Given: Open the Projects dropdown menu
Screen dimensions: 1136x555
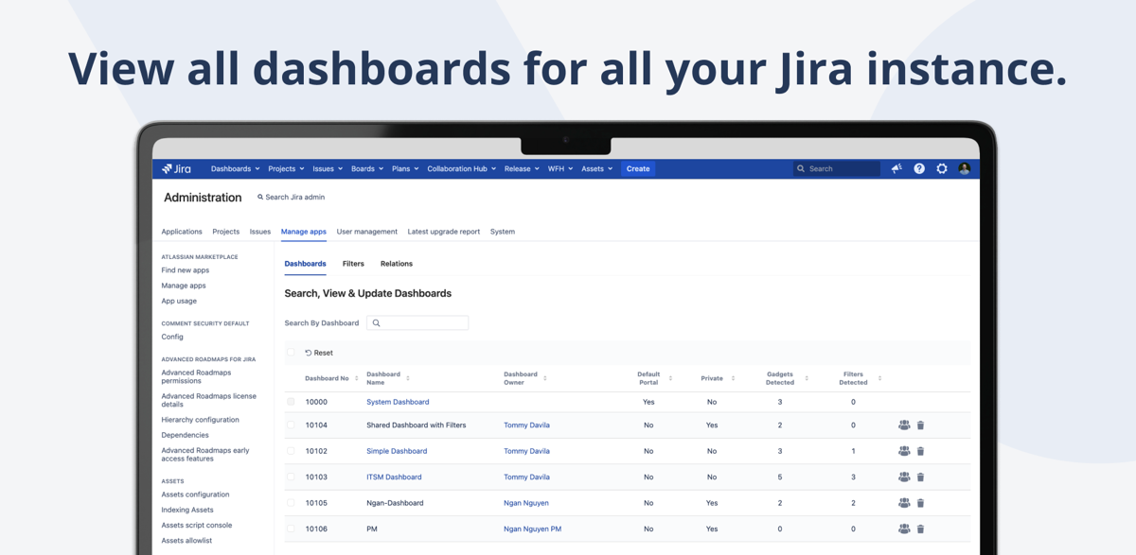Looking at the screenshot, I should [x=286, y=169].
